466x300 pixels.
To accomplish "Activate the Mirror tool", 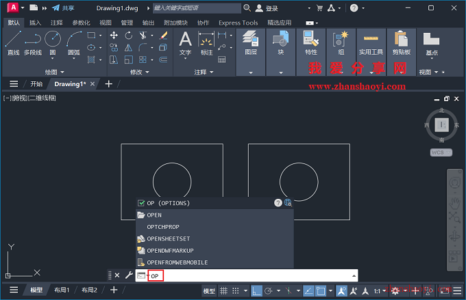I will 128,47.
